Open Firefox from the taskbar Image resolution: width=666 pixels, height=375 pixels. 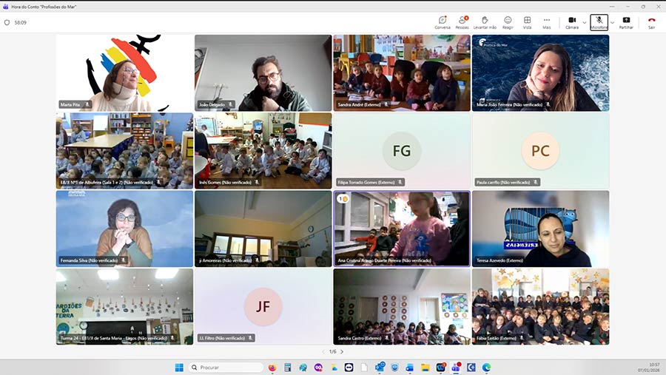[x=272, y=367]
